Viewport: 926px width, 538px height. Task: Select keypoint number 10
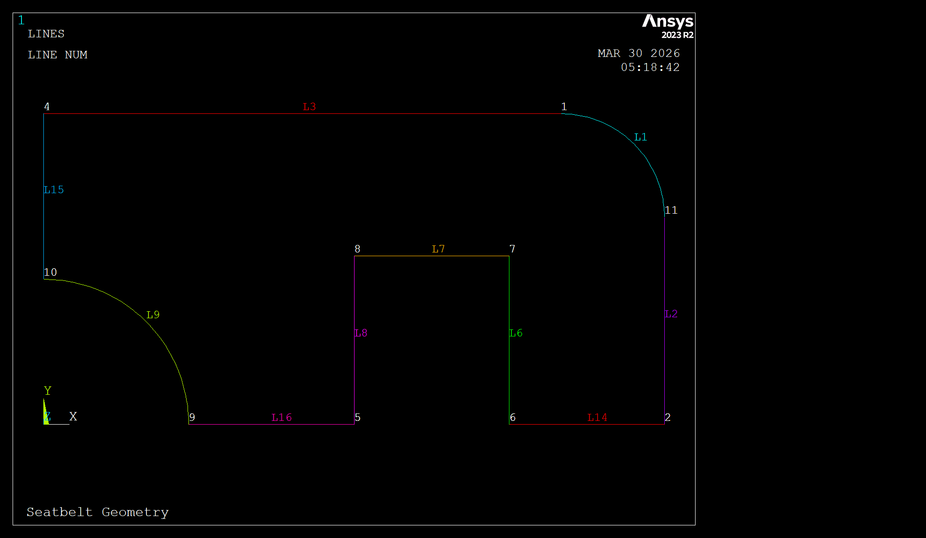point(50,272)
